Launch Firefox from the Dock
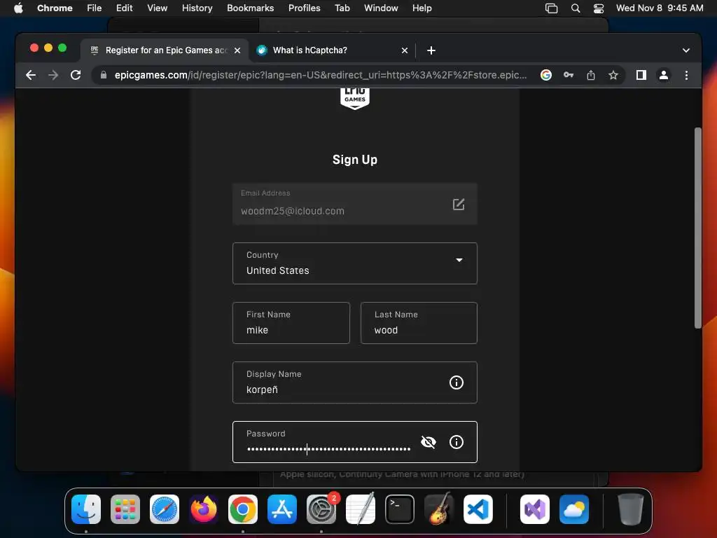 coord(204,509)
